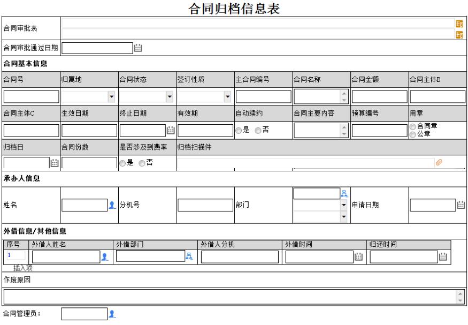468x325 pixels.
Task: Expand the 合同状态 dropdown
Action: point(170,96)
